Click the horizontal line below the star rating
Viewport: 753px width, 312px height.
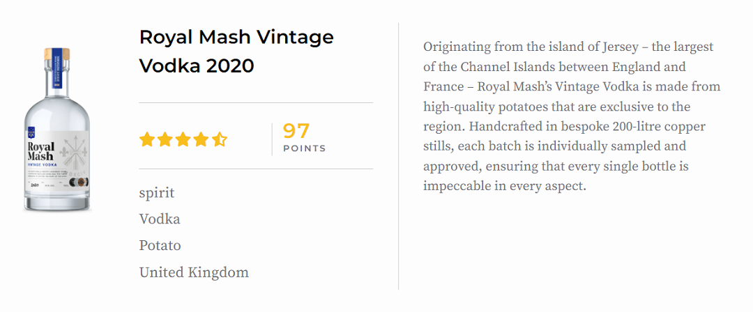pyautogui.click(x=256, y=169)
